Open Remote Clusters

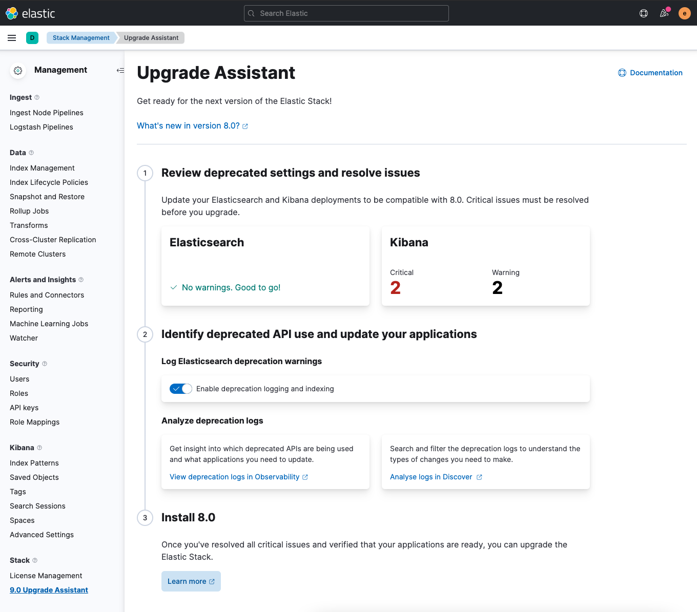tap(38, 254)
